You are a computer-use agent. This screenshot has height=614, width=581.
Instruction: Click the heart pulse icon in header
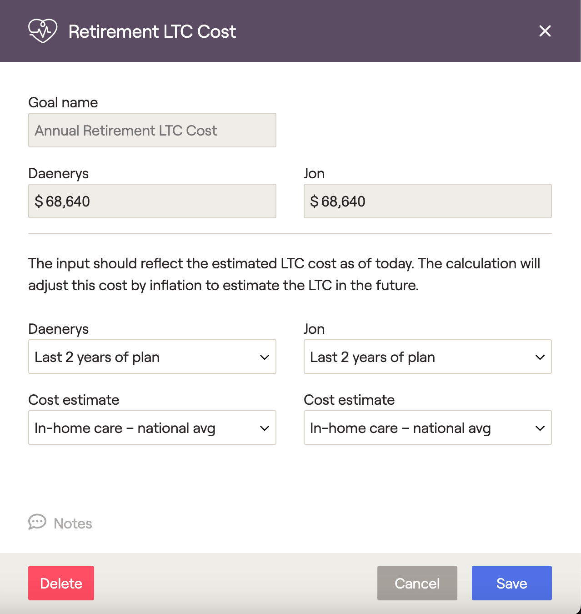[43, 31]
